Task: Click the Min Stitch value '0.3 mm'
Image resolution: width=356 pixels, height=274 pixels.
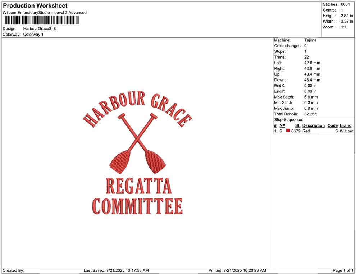Action: [x=311, y=102]
